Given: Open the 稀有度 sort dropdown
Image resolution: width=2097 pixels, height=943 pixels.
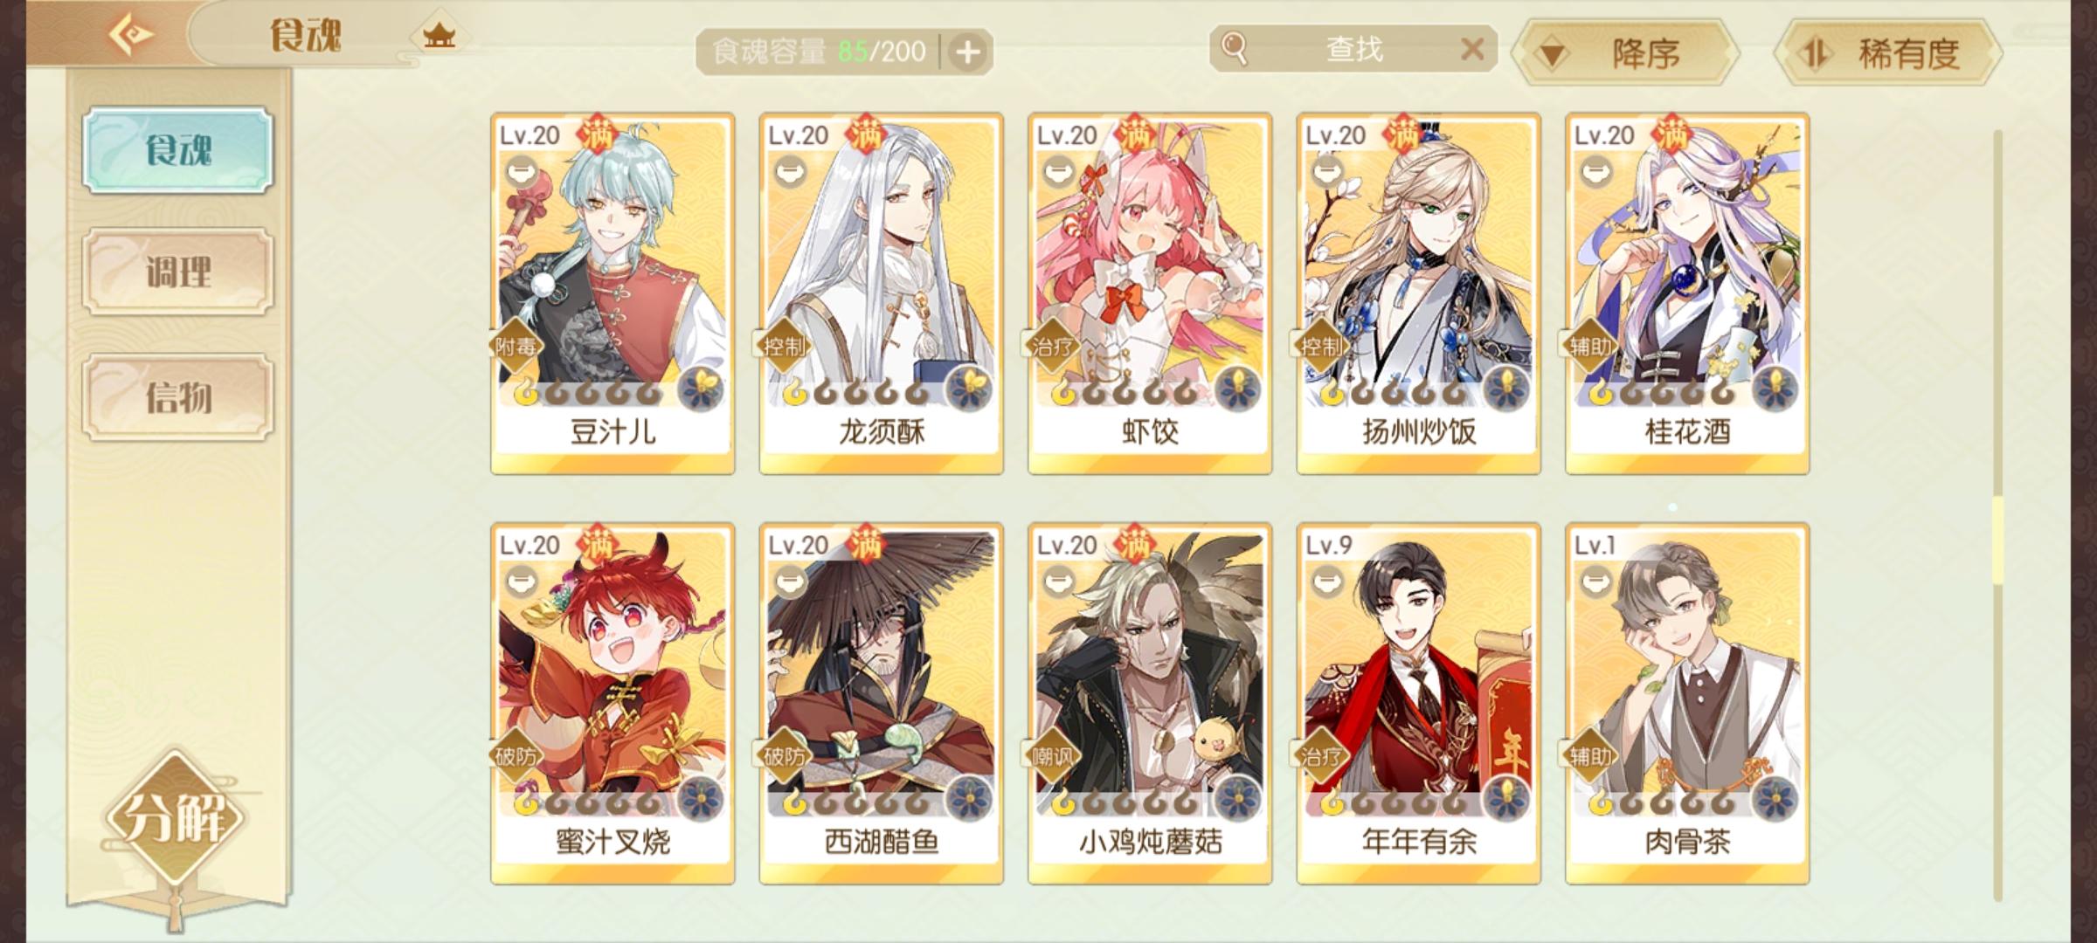Looking at the screenshot, I should [x=1887, y=53].
